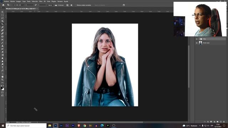Viewport: 228px width, 128px height.
Task: Open the Imagen menu
Action: 19,1
